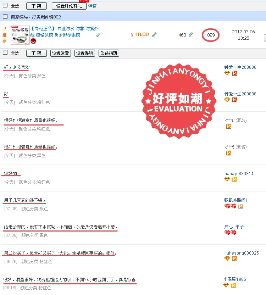The height and width of the screenshot is (295, 266).
Task: Click the diamond icon under the first 钟爱一生200888
Action: click(227, 73)
